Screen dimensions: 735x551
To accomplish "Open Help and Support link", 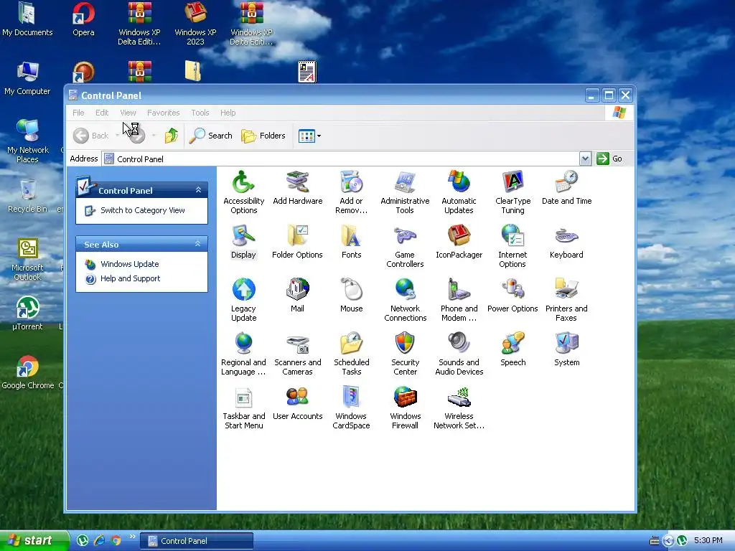I will coord(130,278).
